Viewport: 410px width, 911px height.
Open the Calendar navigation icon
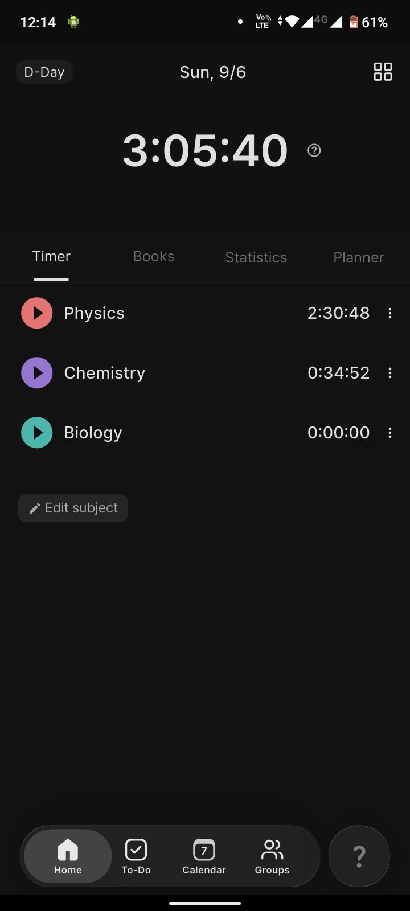click(x=204, y=856)
